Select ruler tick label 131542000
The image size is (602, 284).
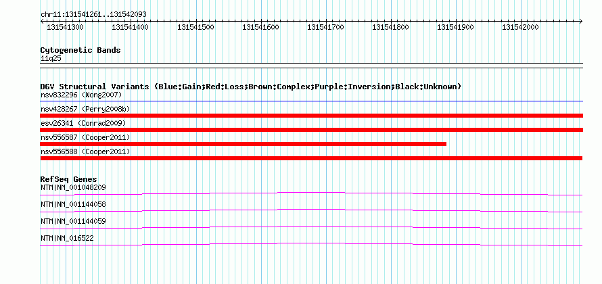point(520,28)
